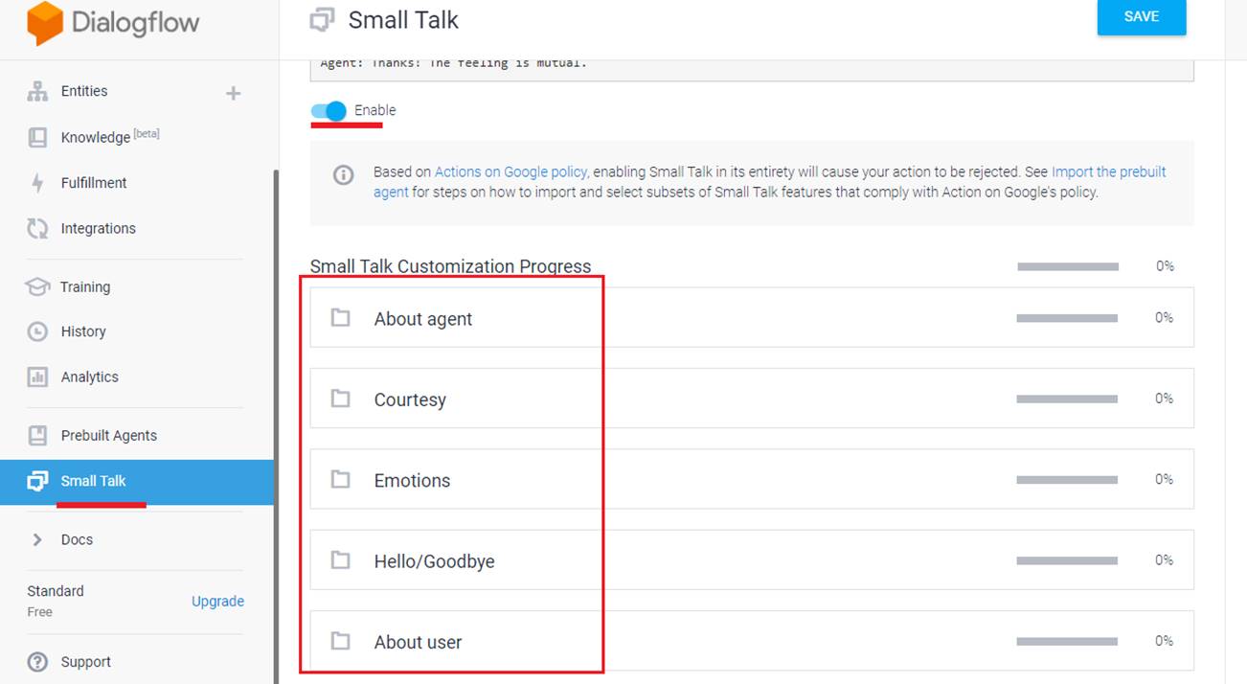Image resolution: width=1247 pixels, height=684 pixels.
Task: Click the History clock icon
Action: coord(37,331)
